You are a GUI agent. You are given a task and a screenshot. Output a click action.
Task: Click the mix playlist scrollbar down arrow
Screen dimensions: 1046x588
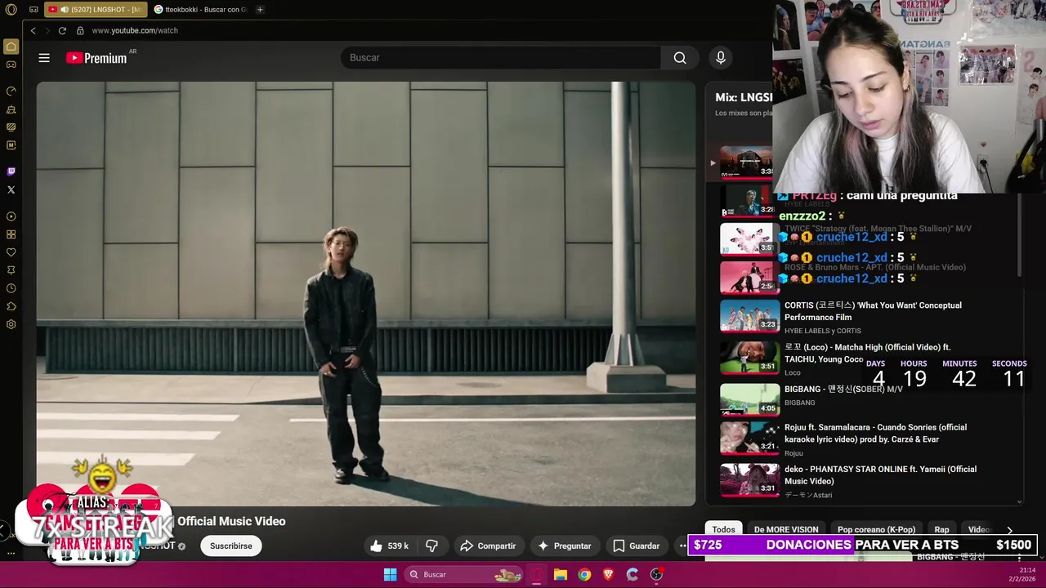pos(1019,502)
